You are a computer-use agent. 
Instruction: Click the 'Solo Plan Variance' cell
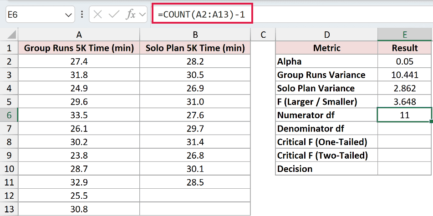326,88
